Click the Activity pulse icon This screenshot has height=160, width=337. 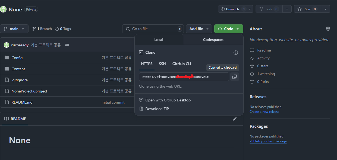[252, 58]
